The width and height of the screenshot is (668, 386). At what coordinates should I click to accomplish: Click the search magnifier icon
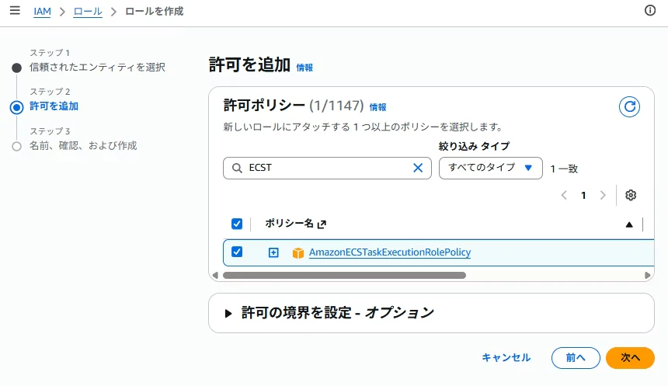point(237,169)
